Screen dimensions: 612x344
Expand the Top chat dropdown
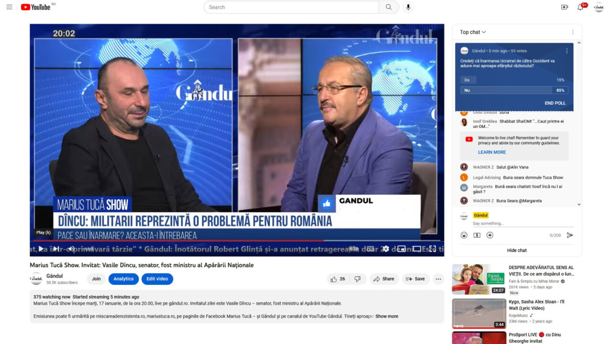coord(473,32)
